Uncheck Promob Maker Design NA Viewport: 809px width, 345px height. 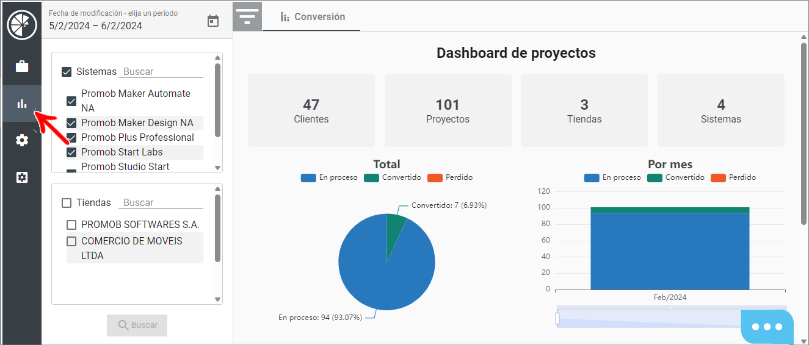point(71,123)
